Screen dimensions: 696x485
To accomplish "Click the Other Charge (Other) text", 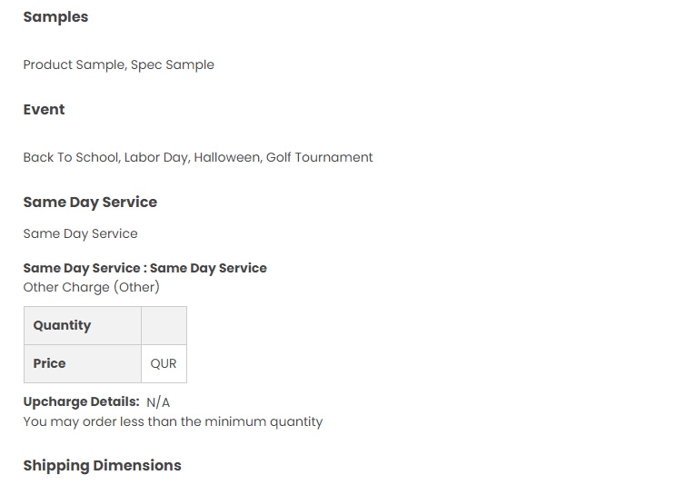I will 91,287.
